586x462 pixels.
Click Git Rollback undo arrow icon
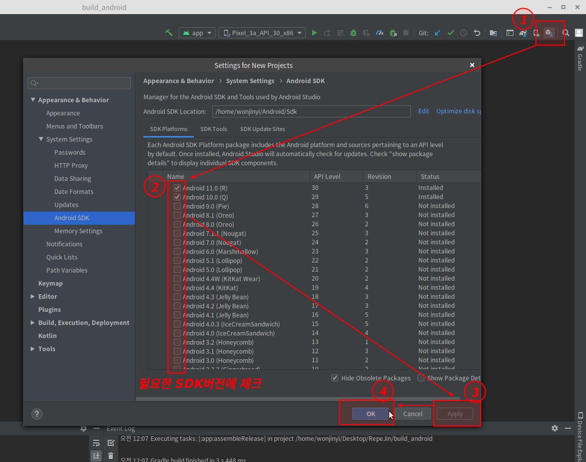477,33
